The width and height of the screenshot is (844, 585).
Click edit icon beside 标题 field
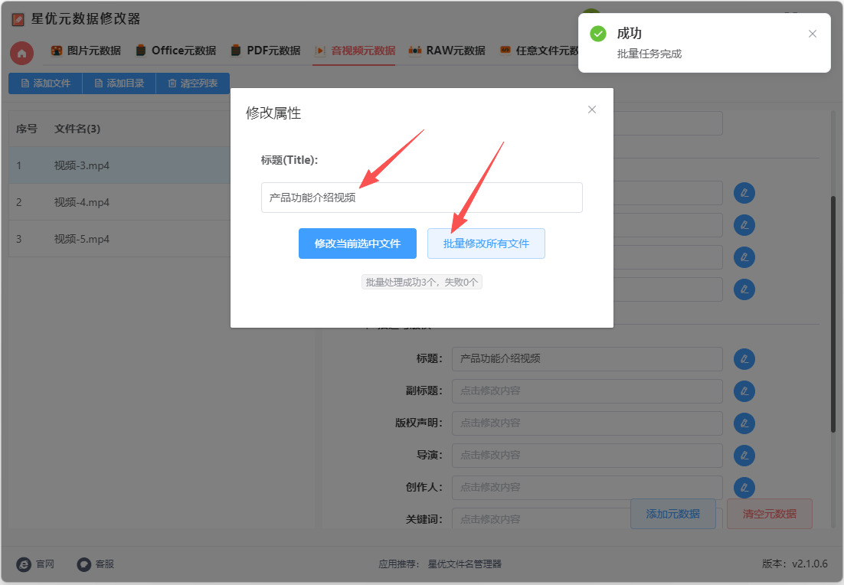tap(744, 359)
